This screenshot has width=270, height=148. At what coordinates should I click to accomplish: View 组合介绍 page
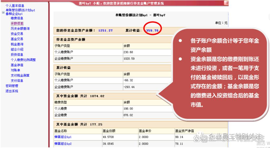17,50
